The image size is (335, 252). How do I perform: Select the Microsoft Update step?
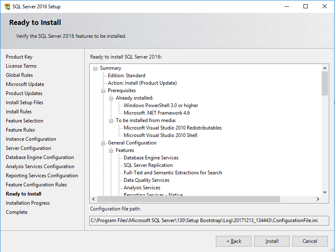point(25,84)
